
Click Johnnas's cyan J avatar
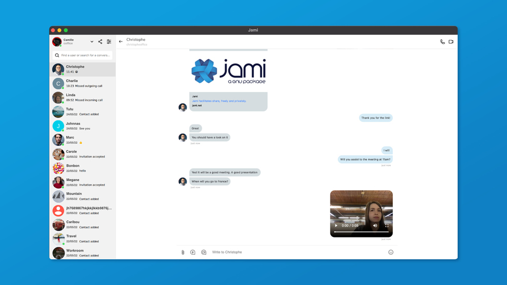tap(58, 126)
